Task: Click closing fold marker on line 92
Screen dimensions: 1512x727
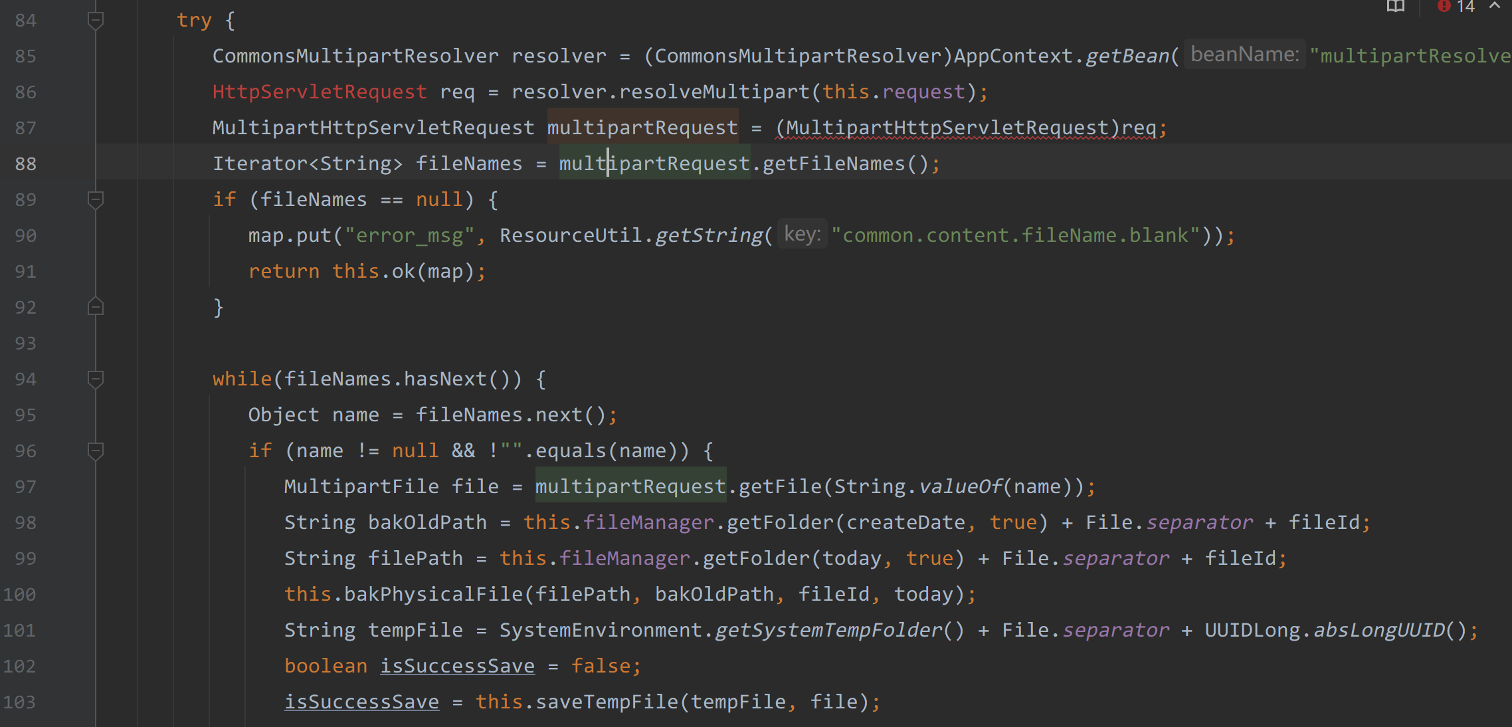Action: pyautogui.click(x=96, y=307)
